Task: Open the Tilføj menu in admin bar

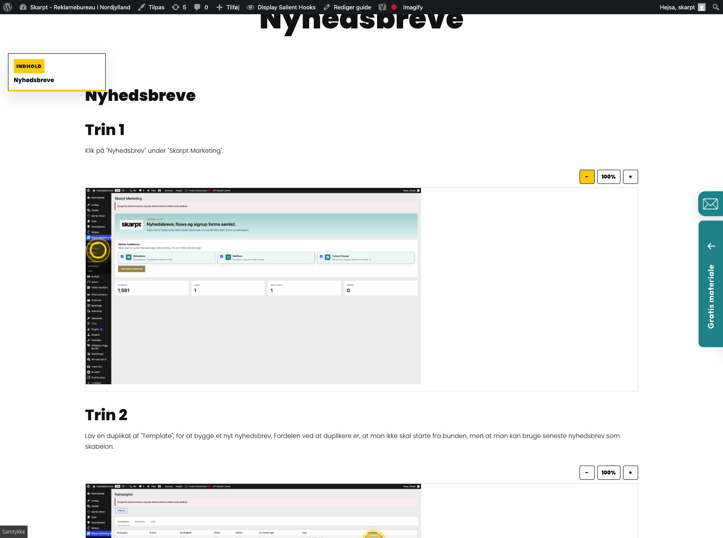Action: (228, 7)
